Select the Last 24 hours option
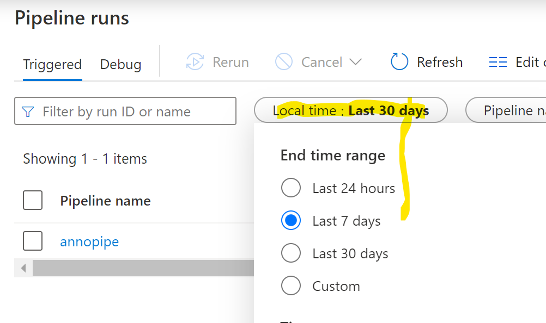 (x=291, y=188)
